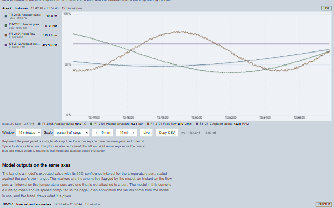This screenshot has width=334, height=208.
Task: Step forward with the 15 min → button
Action: (127, 133)
